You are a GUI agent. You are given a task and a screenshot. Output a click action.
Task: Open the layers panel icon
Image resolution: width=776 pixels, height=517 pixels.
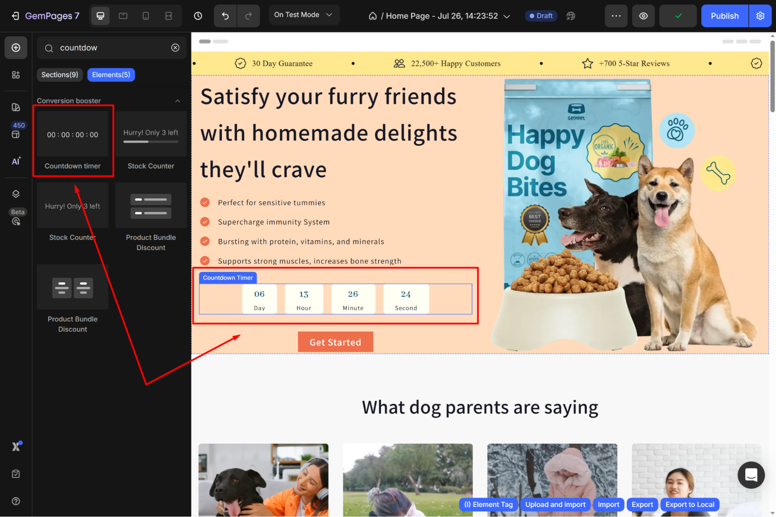16,194
